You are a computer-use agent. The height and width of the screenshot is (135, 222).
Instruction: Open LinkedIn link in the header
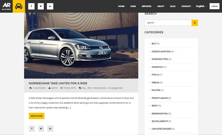tap(50, 6)
